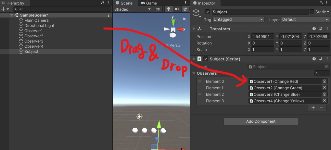Select Directional Light in the Hierarchy

pyautogui.click(x=39, y=26)
